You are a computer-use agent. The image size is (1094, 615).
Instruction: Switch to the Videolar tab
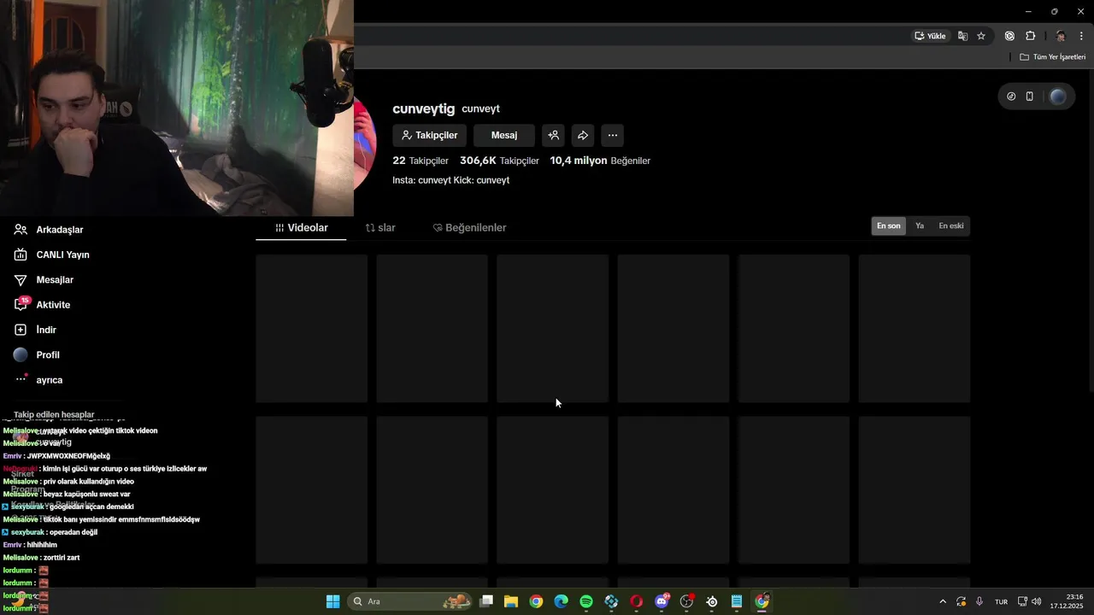tap(301, 228)
